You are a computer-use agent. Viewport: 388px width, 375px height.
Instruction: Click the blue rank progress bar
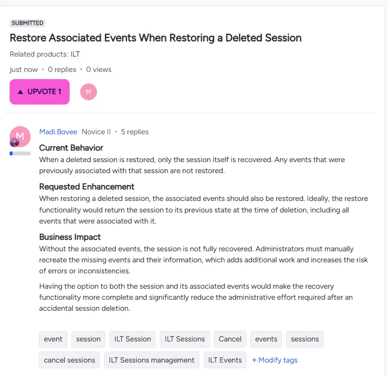[x=20, y=153]
